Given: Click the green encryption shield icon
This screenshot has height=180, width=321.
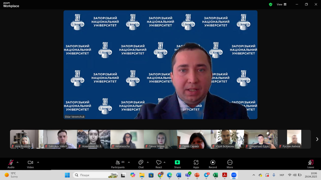Looking at the screenshot, I should (271, 4).
